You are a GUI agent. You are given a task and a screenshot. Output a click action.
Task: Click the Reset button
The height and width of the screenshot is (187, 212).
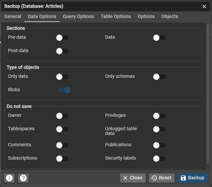[162, 178]
